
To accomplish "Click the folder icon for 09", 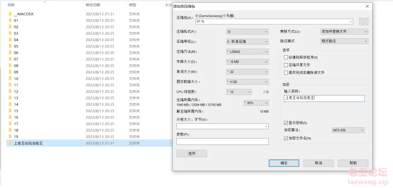I will point(10,72).
